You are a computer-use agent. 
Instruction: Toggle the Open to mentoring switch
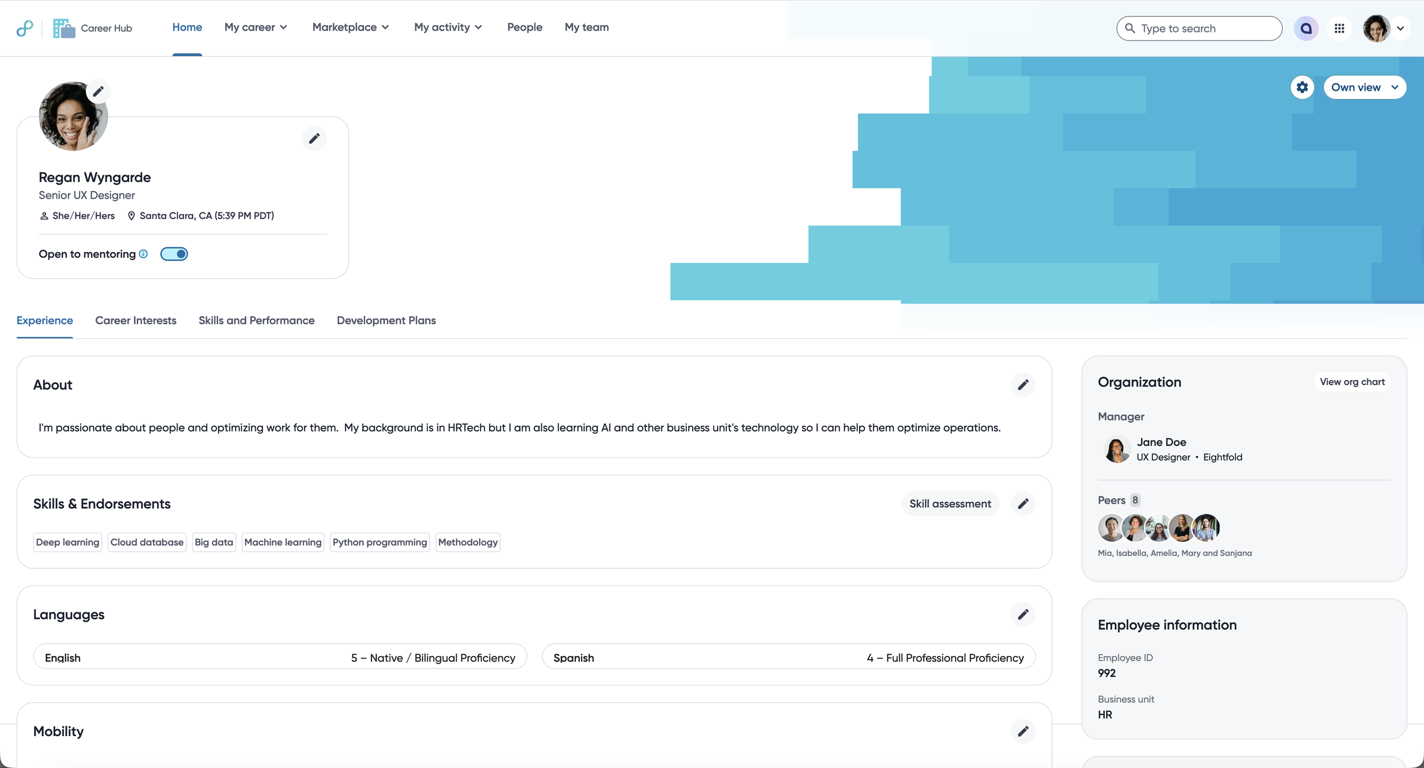tap(174, 254)
